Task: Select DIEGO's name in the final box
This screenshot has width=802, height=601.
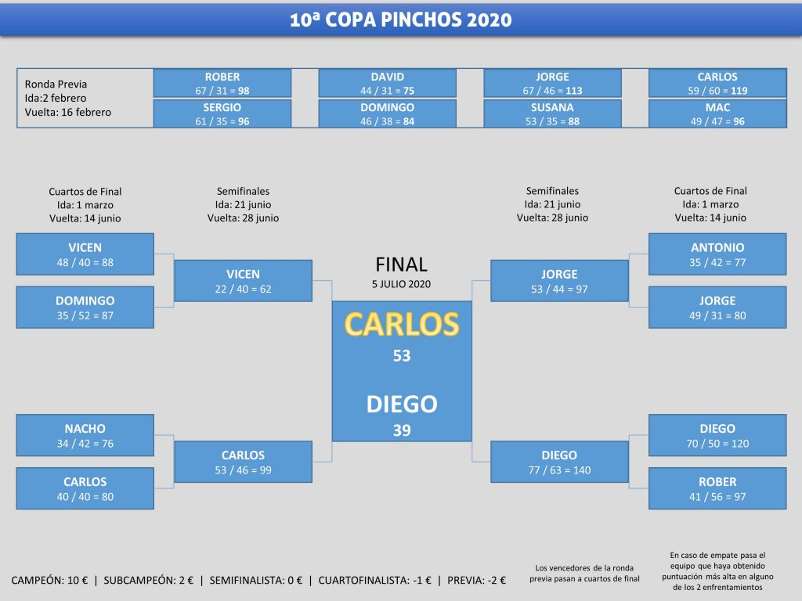Action: [402, 404]
